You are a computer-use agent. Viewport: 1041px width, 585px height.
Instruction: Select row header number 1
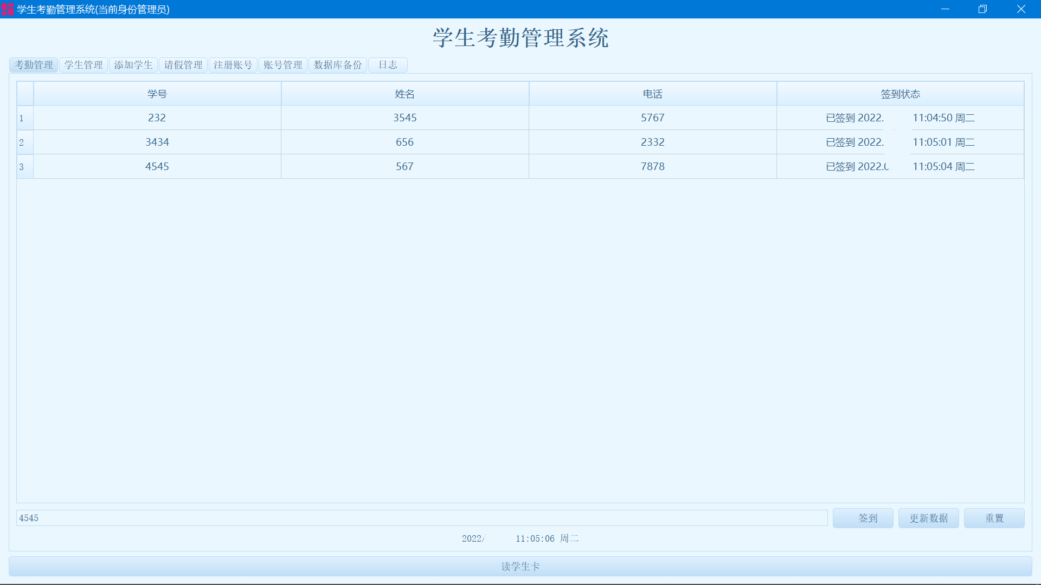pyautogui.click(x=25, y=118)
